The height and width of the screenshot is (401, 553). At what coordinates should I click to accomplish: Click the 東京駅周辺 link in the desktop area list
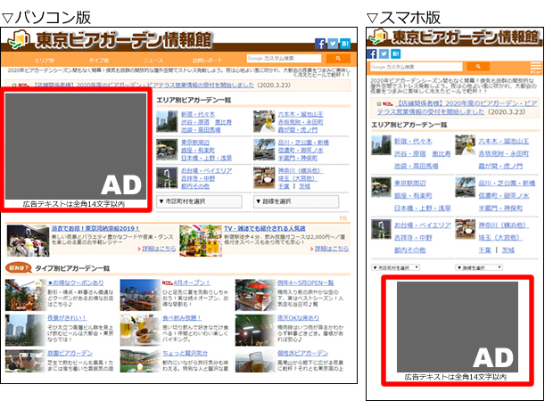(195, 143)
